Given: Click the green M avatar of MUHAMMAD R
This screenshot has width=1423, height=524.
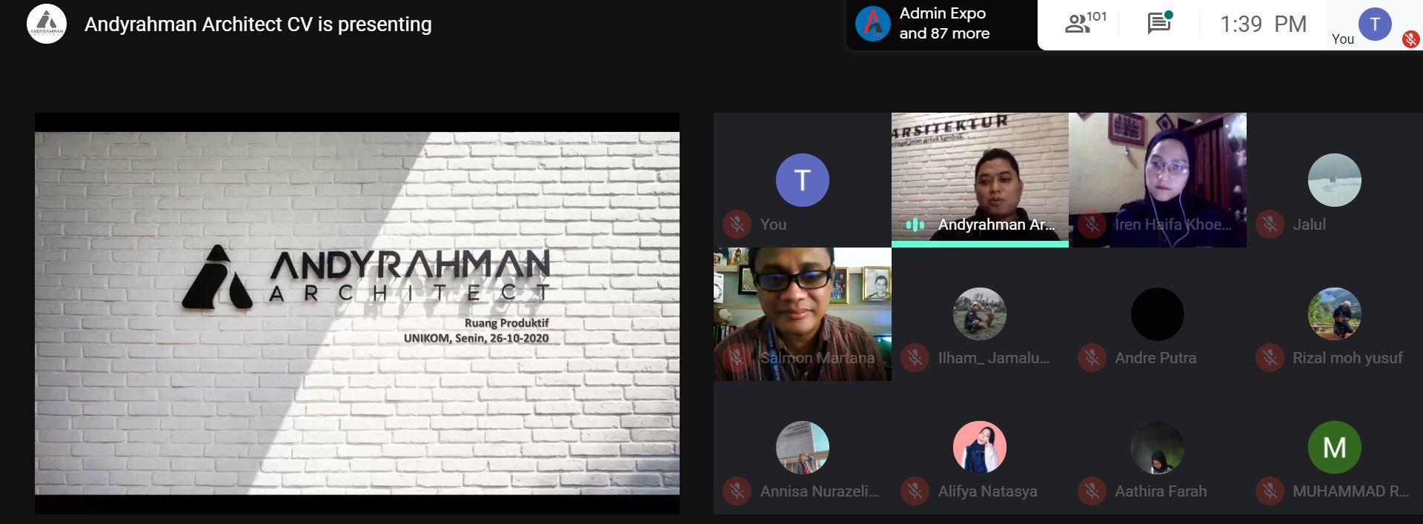Looking at the screenshot, I should (x=1334, y=448).
